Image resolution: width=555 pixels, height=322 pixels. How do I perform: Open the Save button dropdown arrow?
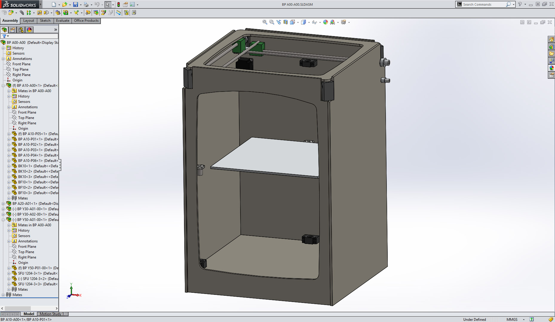81,5
